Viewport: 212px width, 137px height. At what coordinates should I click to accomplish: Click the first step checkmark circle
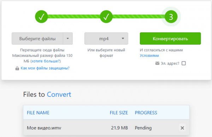click(41, 17)
